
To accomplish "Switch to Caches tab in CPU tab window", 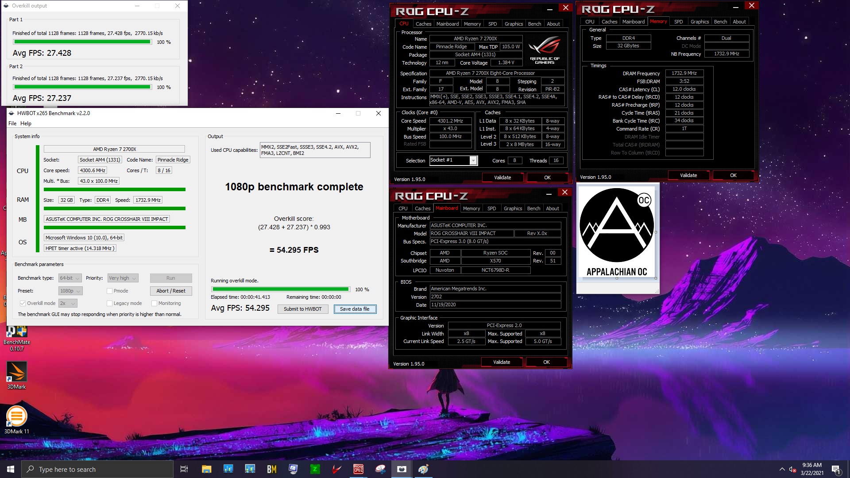I will click(x=423, y=24).
